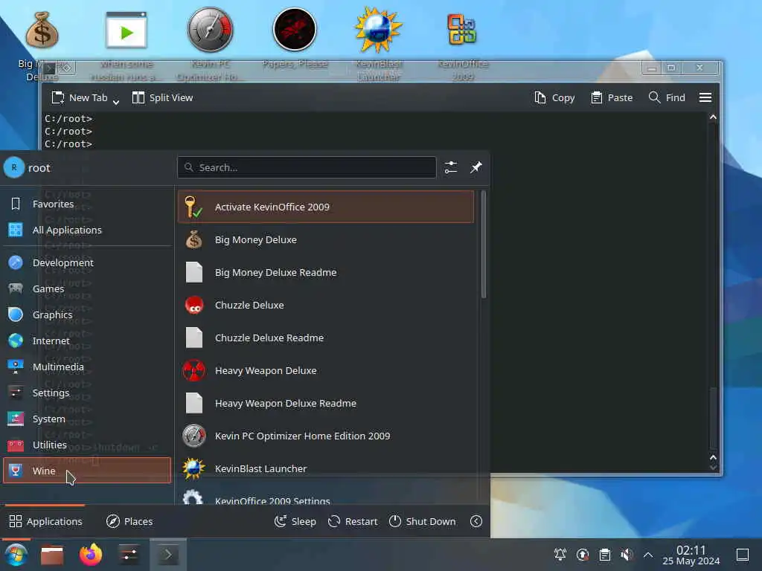Expand New Tab dropdown arrow

point(116,101)
